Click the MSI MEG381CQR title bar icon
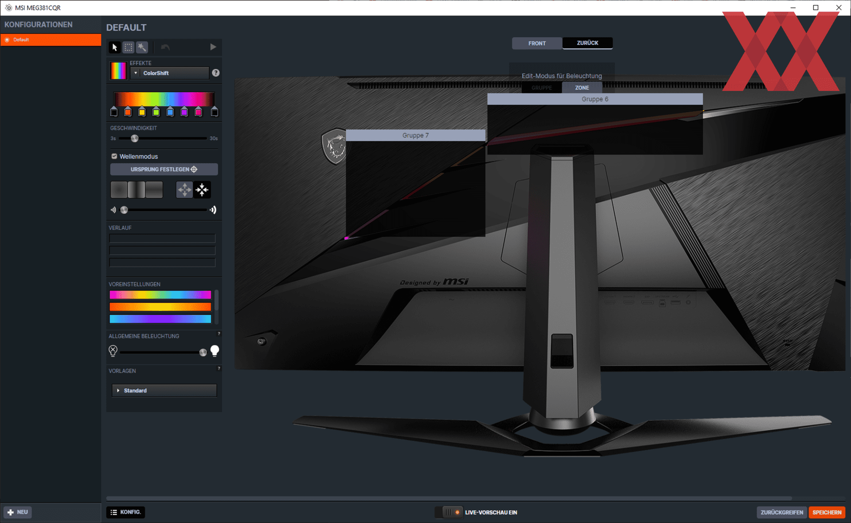This screenshot has height=523, width=851. coord(8,8)
